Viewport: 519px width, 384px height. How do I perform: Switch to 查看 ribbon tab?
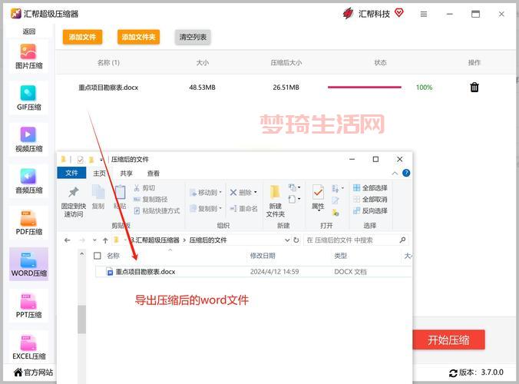click(x=154, y=173)
